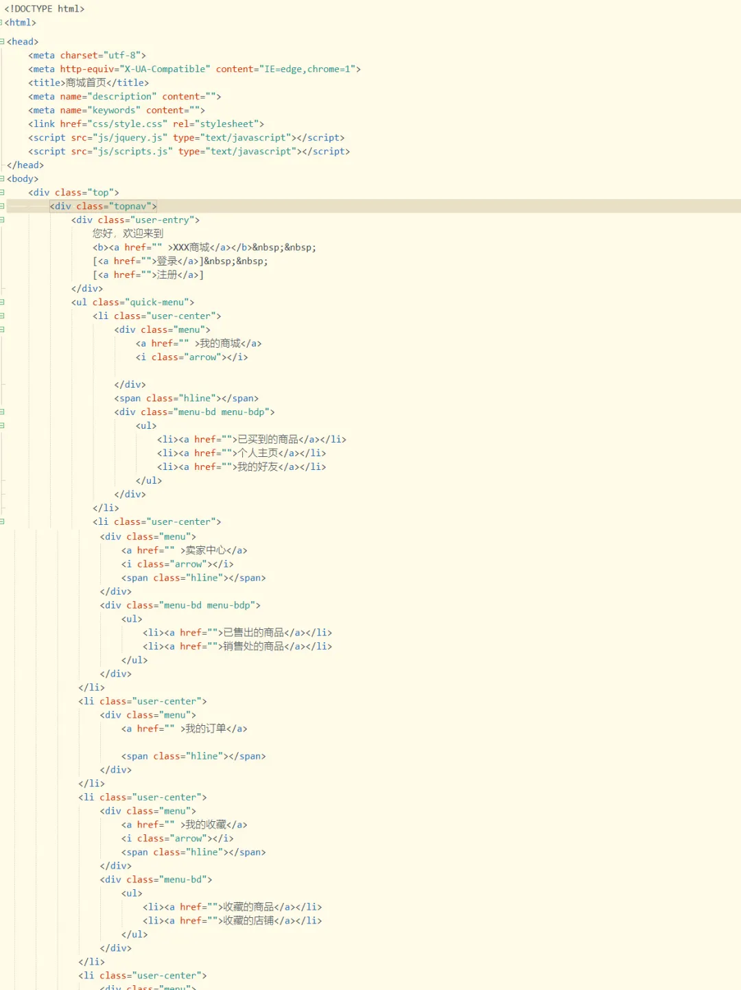
Task: Click the 销售处的商品 list item line
Action: 237,647
